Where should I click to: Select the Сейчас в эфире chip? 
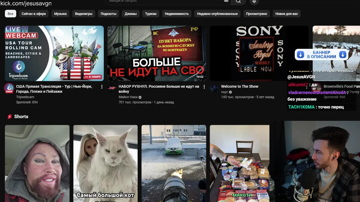click(x=34, y=14)
